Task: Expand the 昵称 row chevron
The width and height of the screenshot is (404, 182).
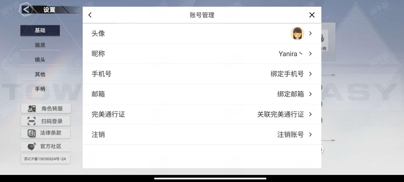Action: tap(310, 54)
